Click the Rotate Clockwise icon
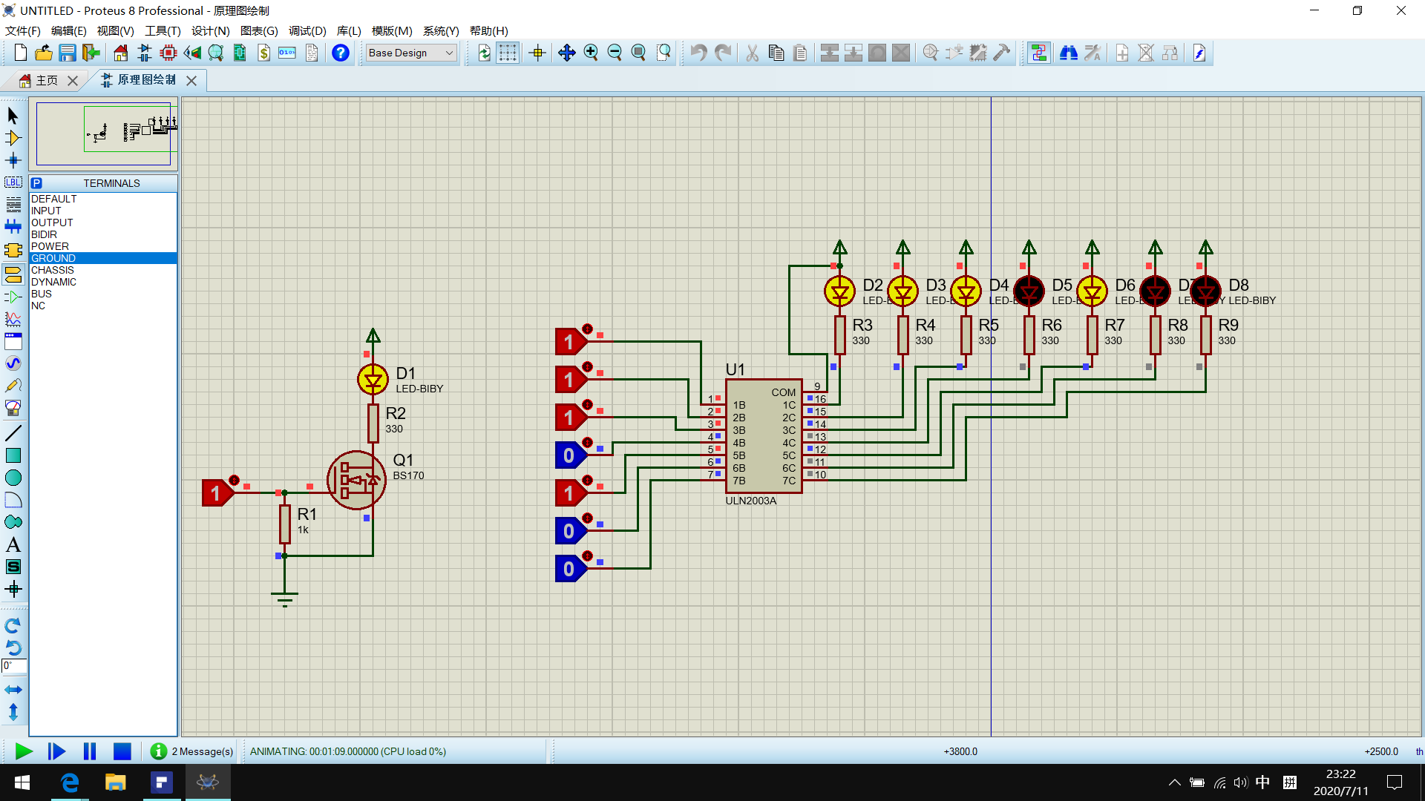The image size is (1425, 801). (x=13, y=625)
